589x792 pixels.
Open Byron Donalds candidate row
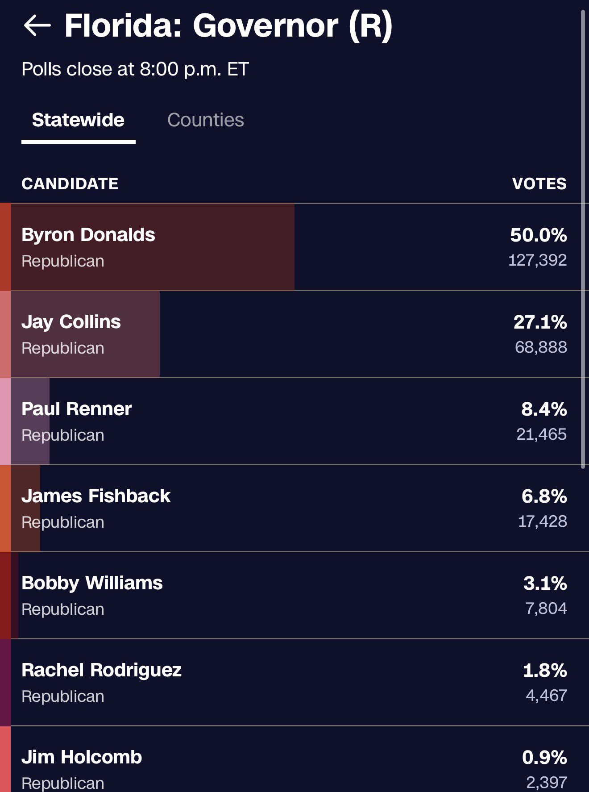point(294,247)
